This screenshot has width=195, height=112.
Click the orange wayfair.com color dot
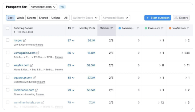(170, 28)
